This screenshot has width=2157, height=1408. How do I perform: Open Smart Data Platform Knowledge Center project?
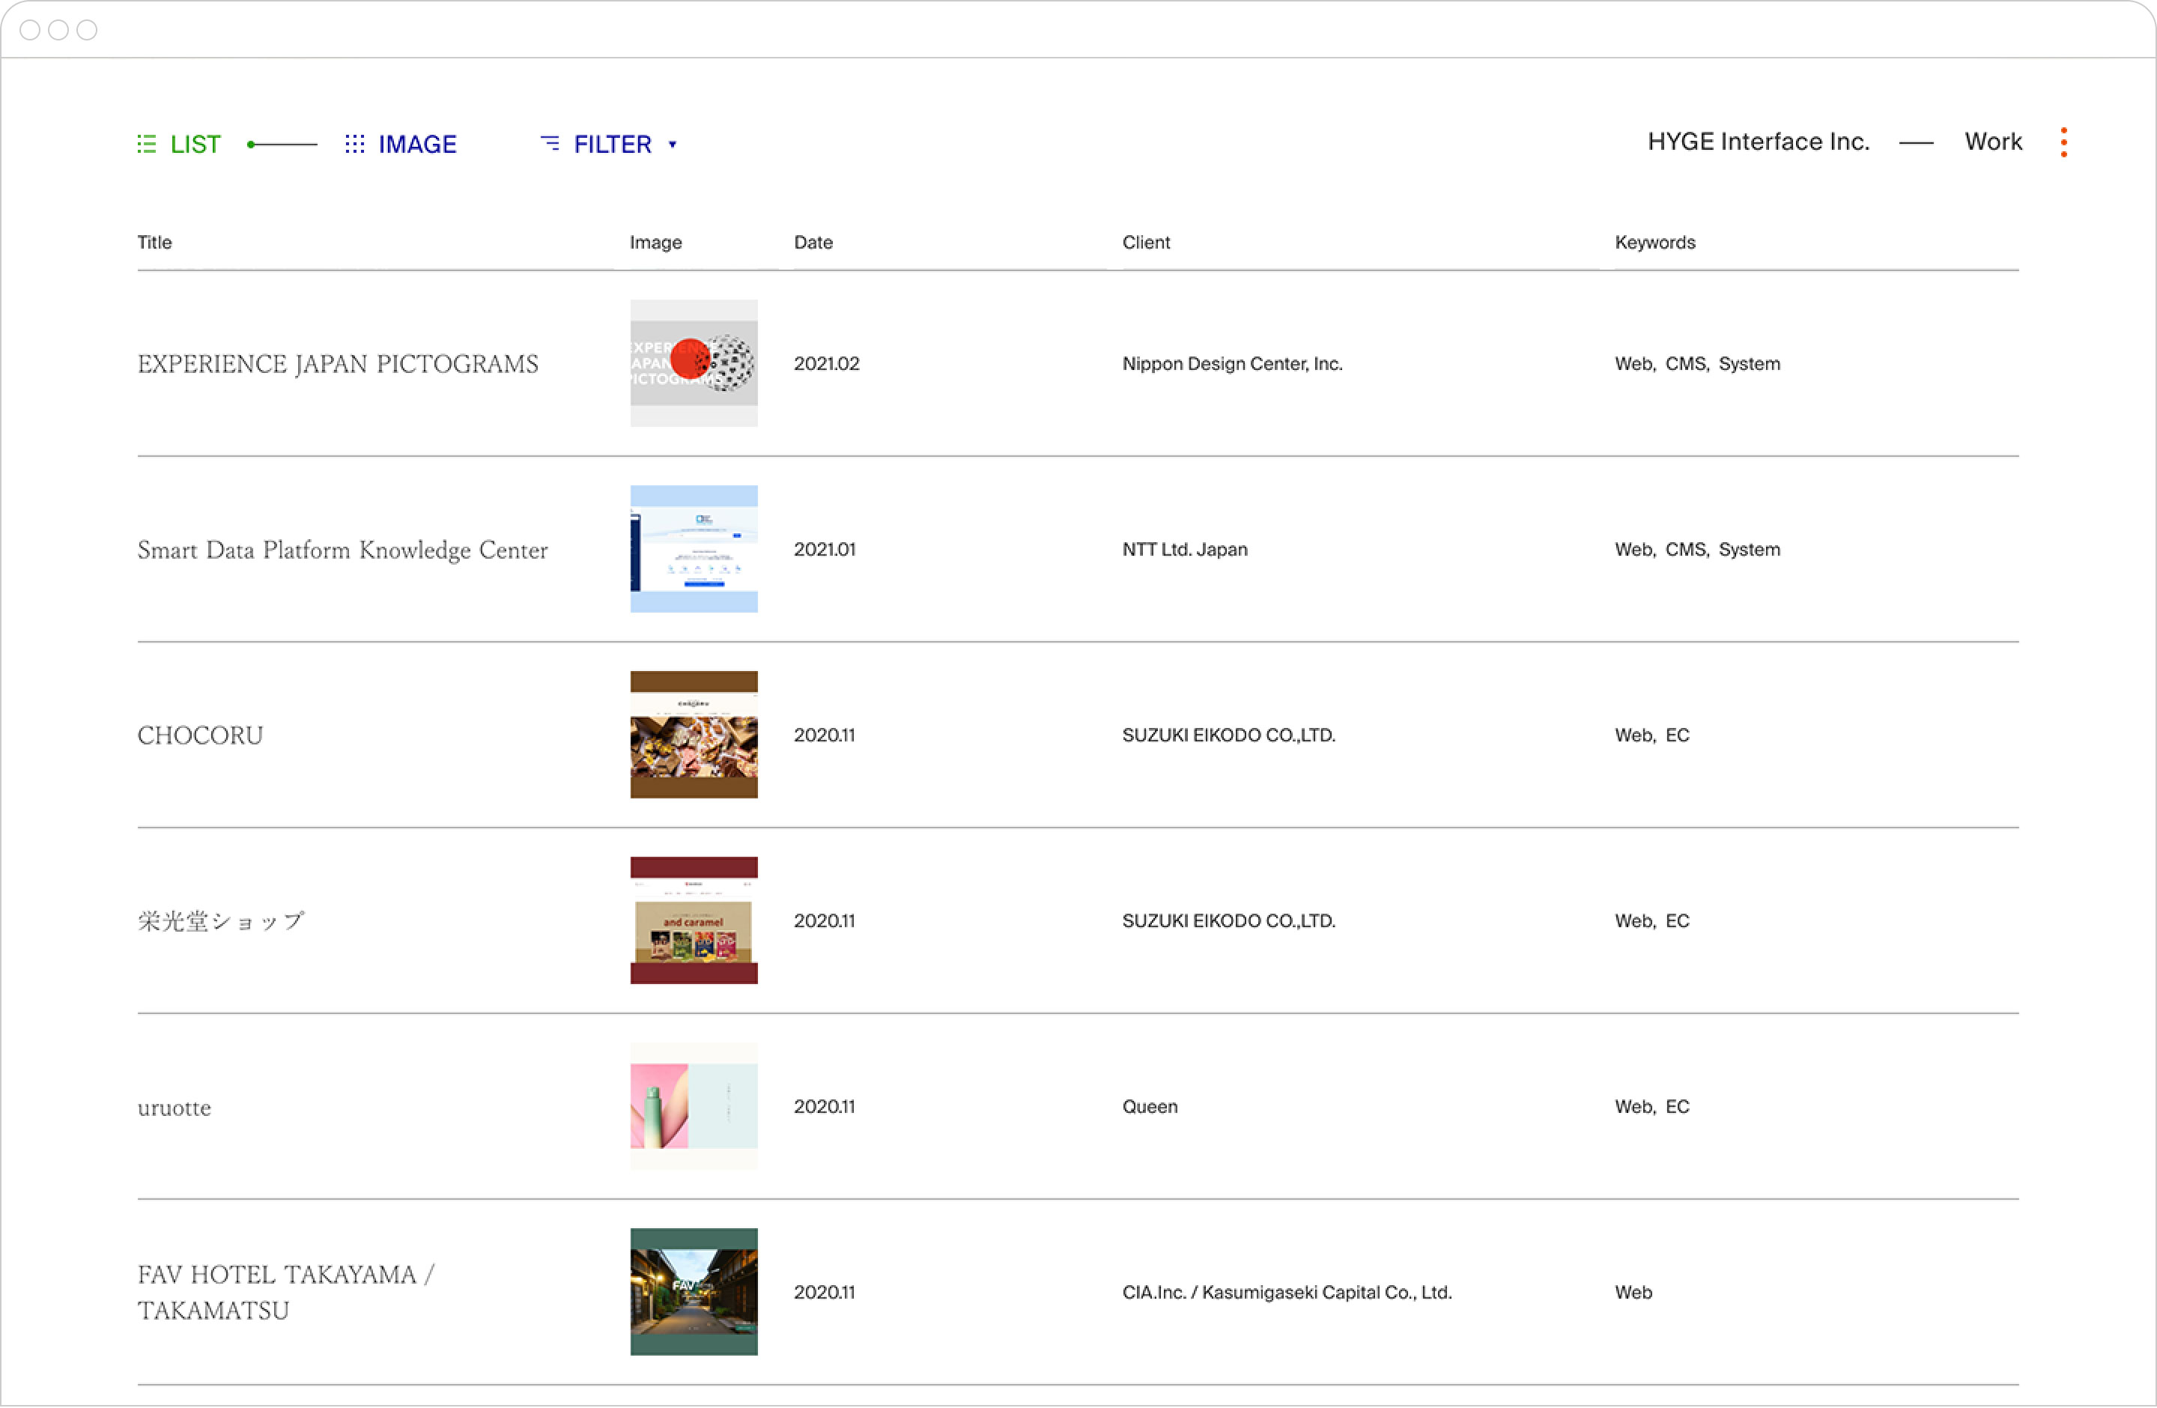pos(342,550)
